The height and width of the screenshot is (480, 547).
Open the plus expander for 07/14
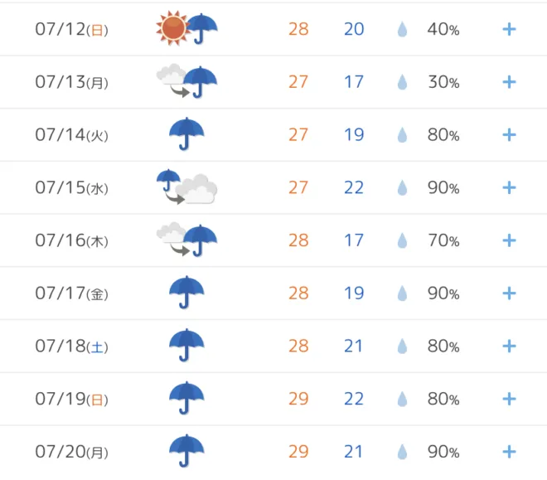pos(509,134)
